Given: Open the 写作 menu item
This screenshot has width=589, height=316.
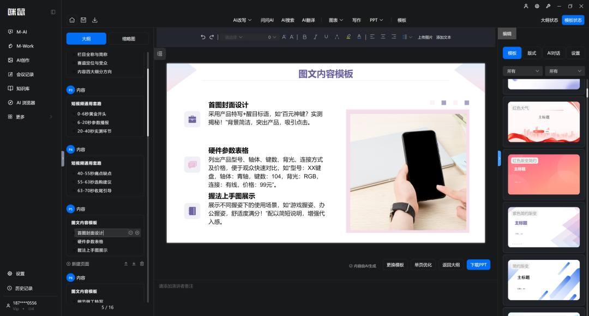Looking at the screenshot, I should click(x=357, y=20).
